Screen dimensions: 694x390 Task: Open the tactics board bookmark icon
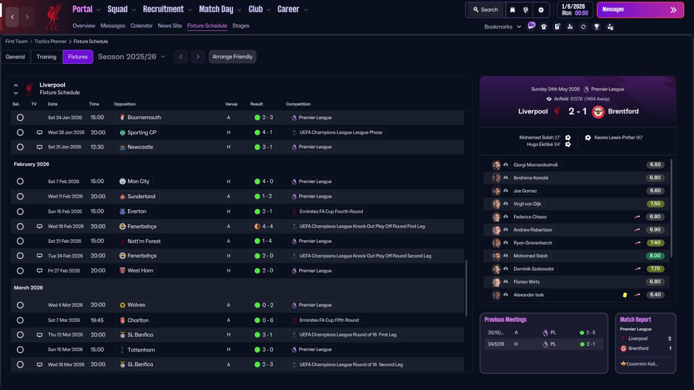pos(557,27)
